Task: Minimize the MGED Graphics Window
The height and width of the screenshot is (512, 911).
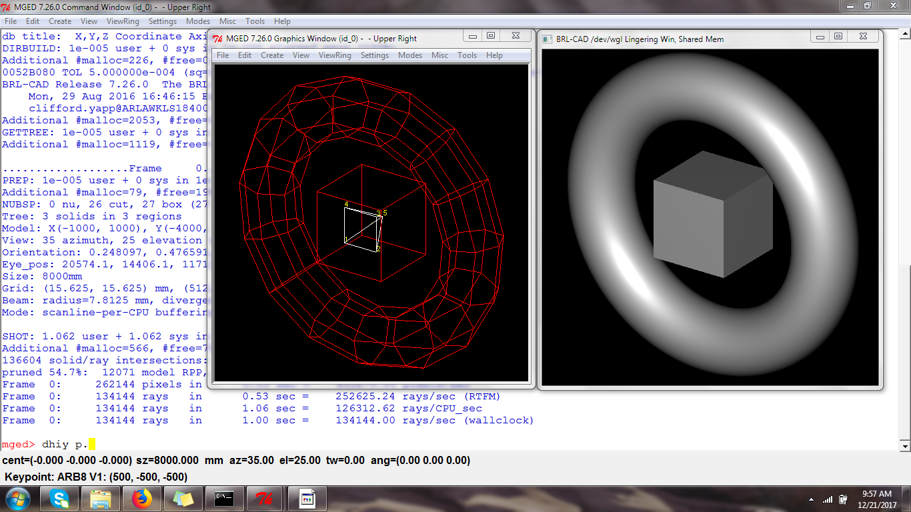Action: click(474, 37)
